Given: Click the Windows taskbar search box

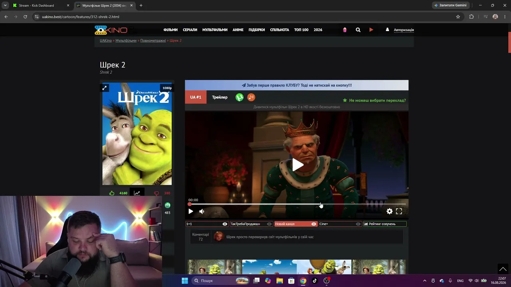Looking at the screenshot, I should coord(220,281).
